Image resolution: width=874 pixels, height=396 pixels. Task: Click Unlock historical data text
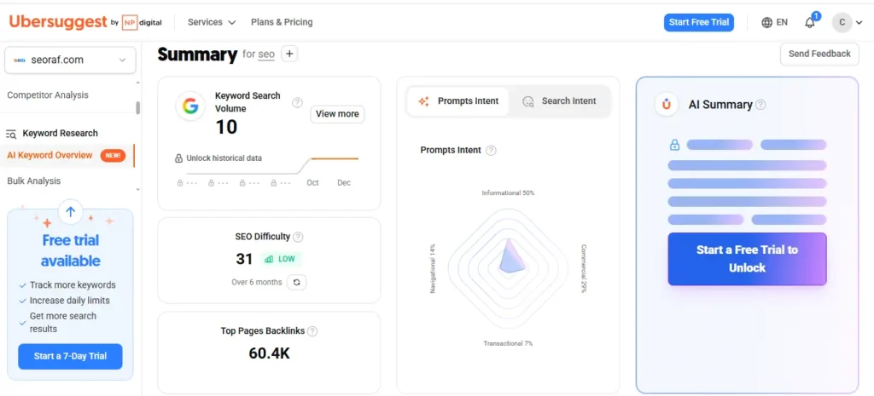(x=224, y=158)
